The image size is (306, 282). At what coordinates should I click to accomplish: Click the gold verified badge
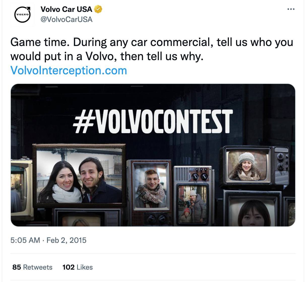point(98,9)
